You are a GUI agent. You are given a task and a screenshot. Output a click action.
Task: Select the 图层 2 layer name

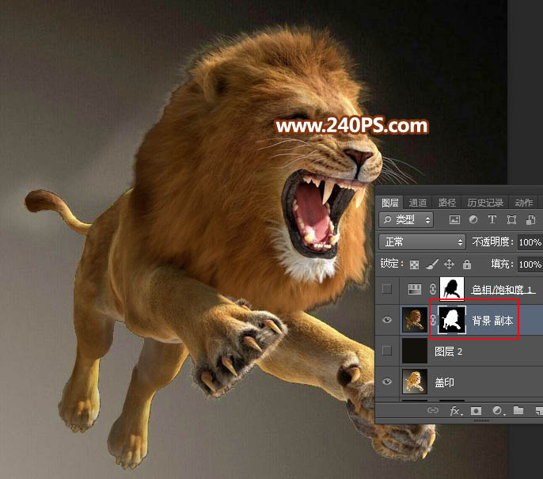[449, 352]
